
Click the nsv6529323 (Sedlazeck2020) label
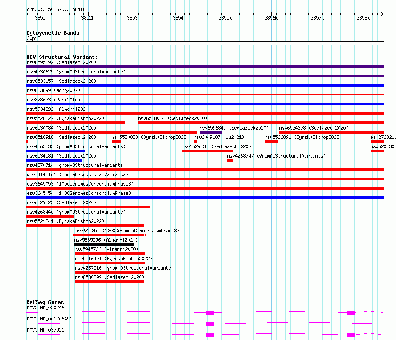click(61, 202)
